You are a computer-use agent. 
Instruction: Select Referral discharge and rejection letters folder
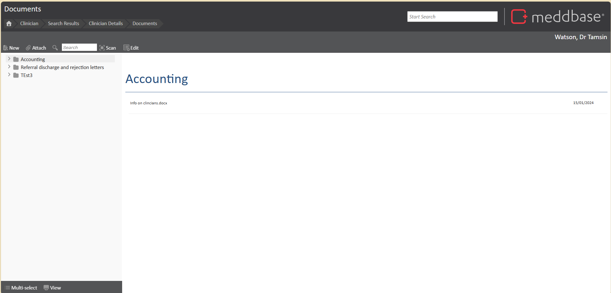pos(62,67)
